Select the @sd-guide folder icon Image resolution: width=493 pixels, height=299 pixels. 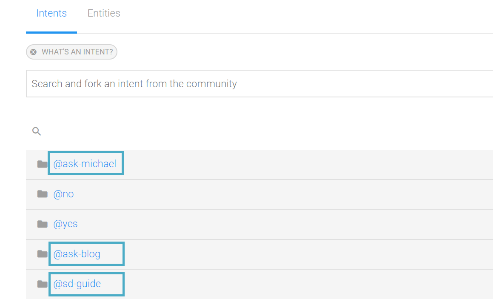tap(42, 284)
